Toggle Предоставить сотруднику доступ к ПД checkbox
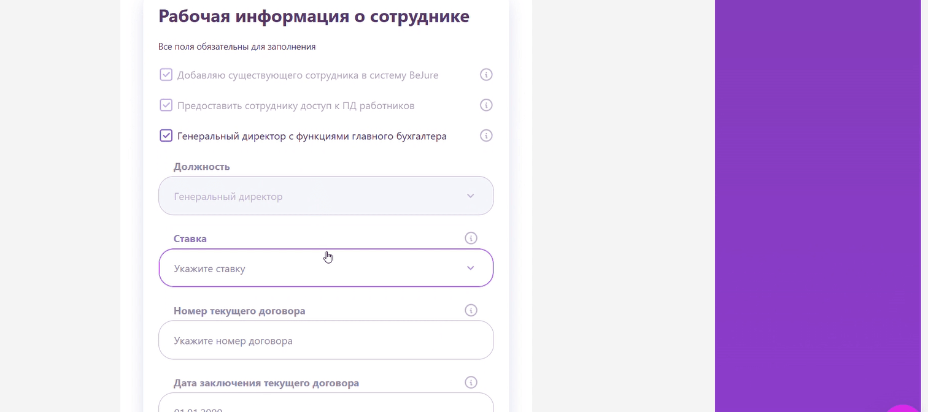The image size is (928, 412). pos(166,105)
